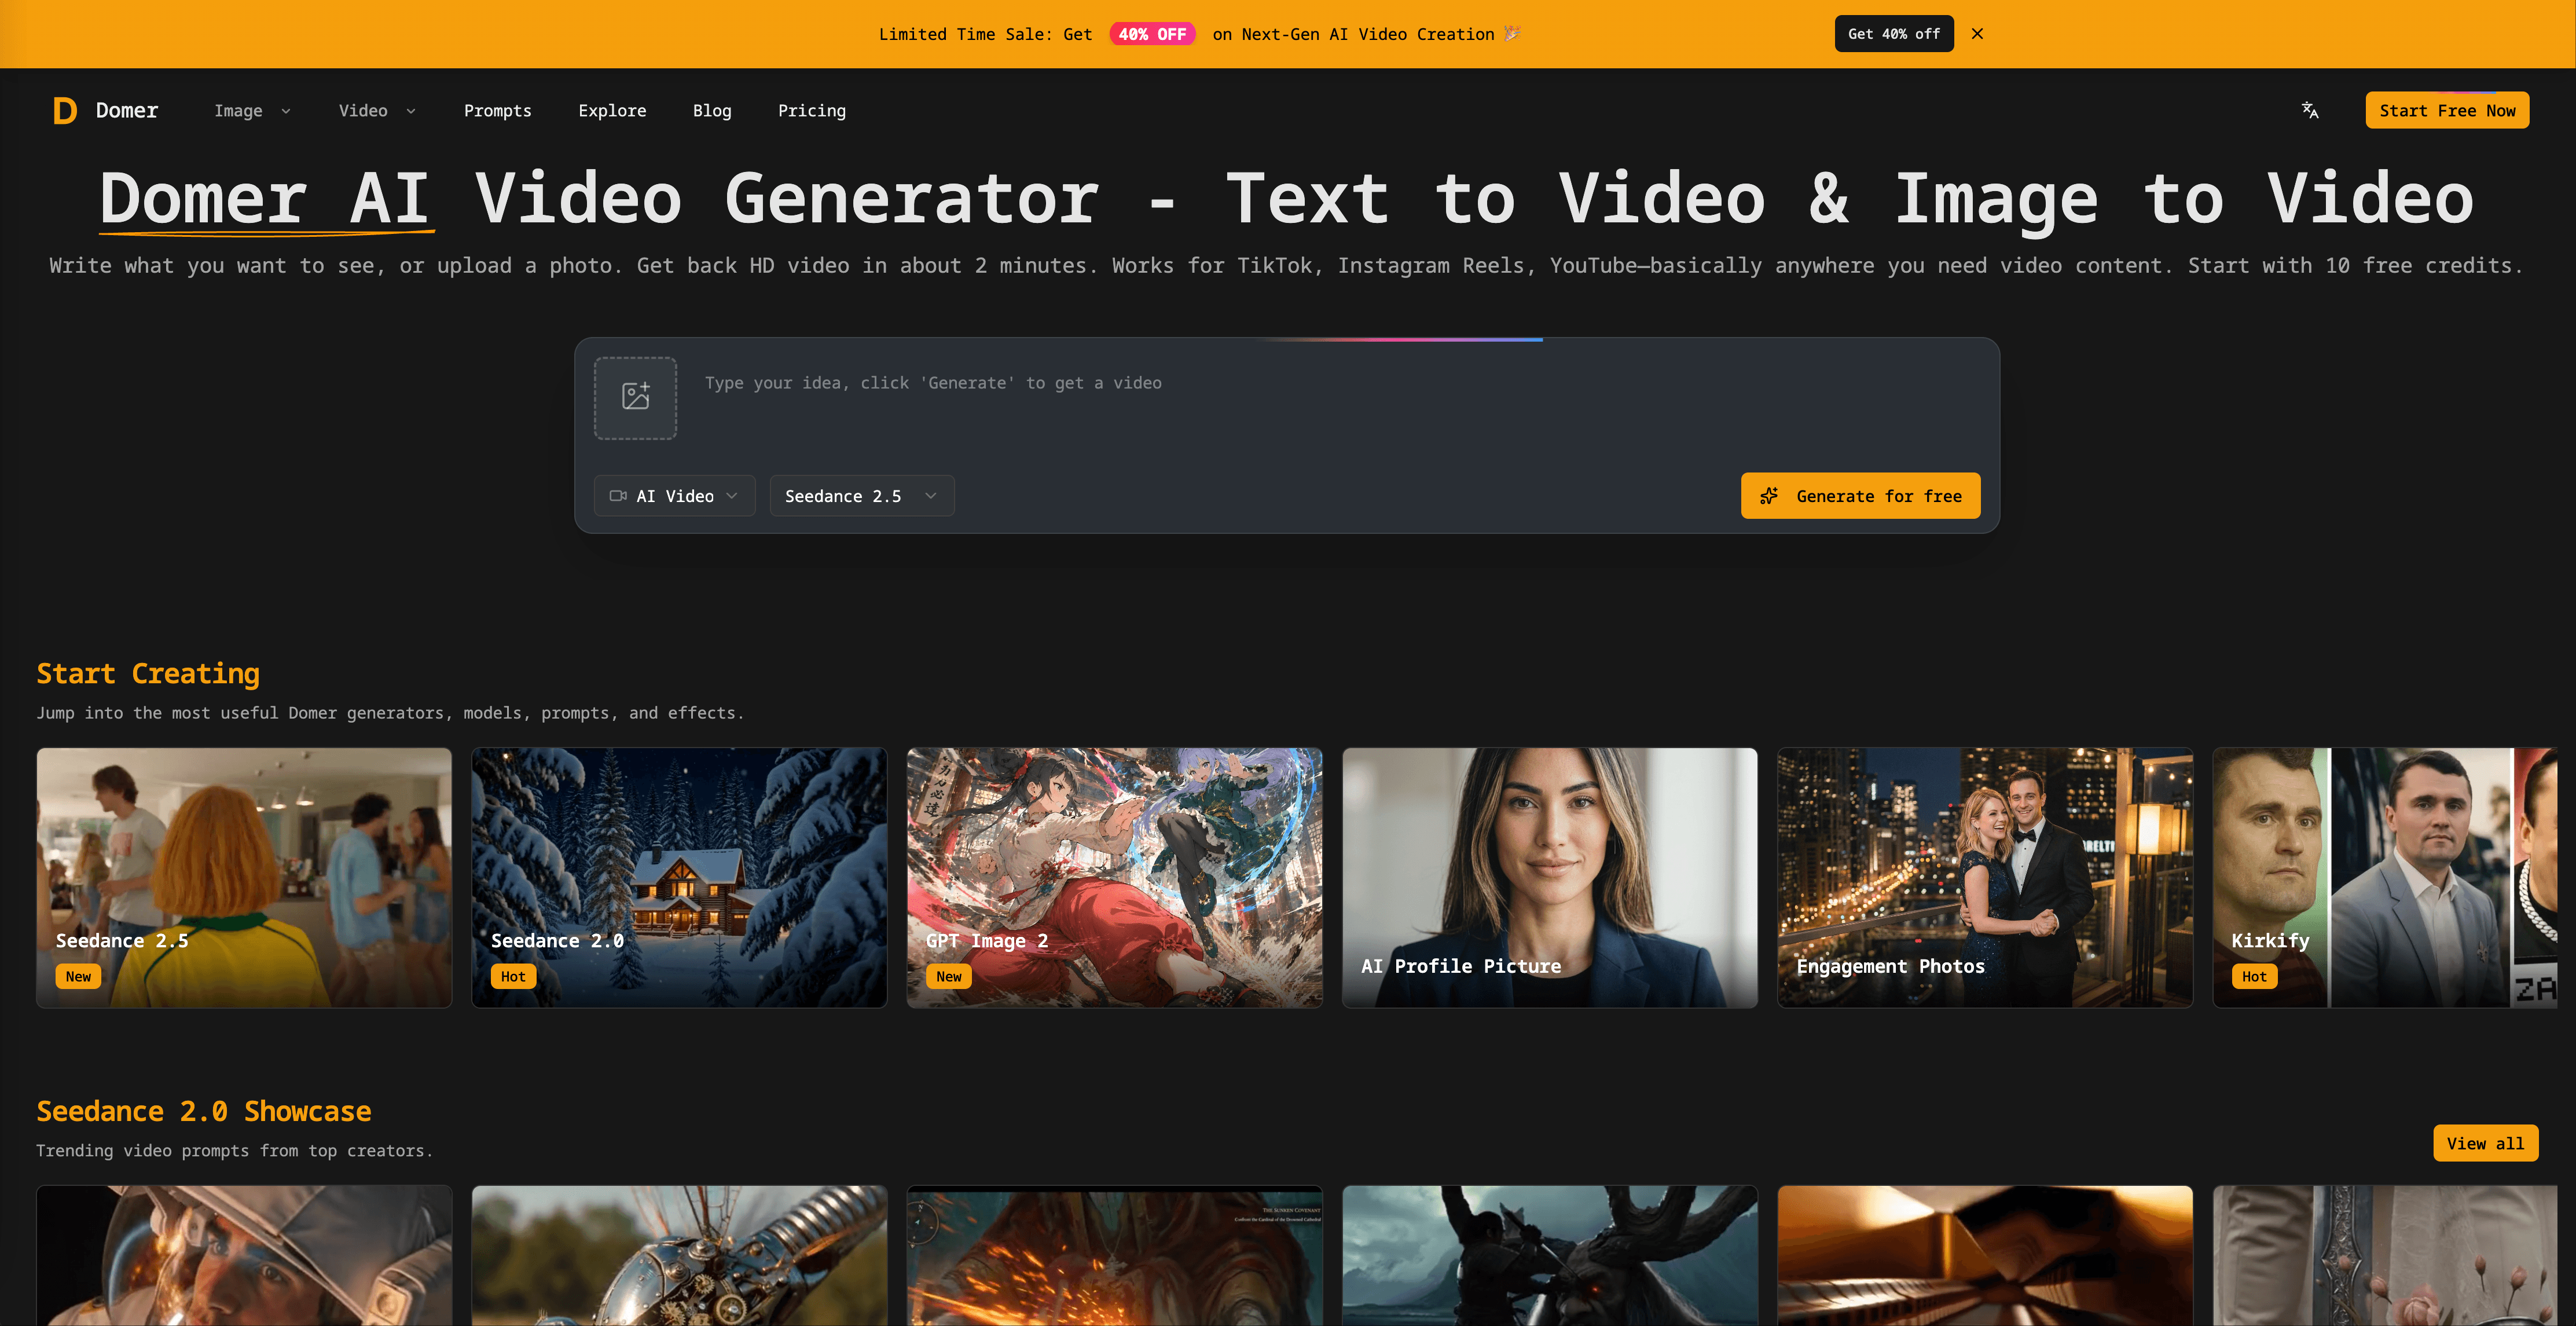This screenshot has height=1326, width=2576.
Task: Go to the Prompts menu item
Action: pos(498,111)
